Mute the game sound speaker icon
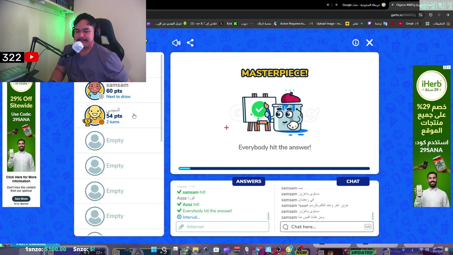This screenshot has width=453, height=255. (x=176, y=43)
